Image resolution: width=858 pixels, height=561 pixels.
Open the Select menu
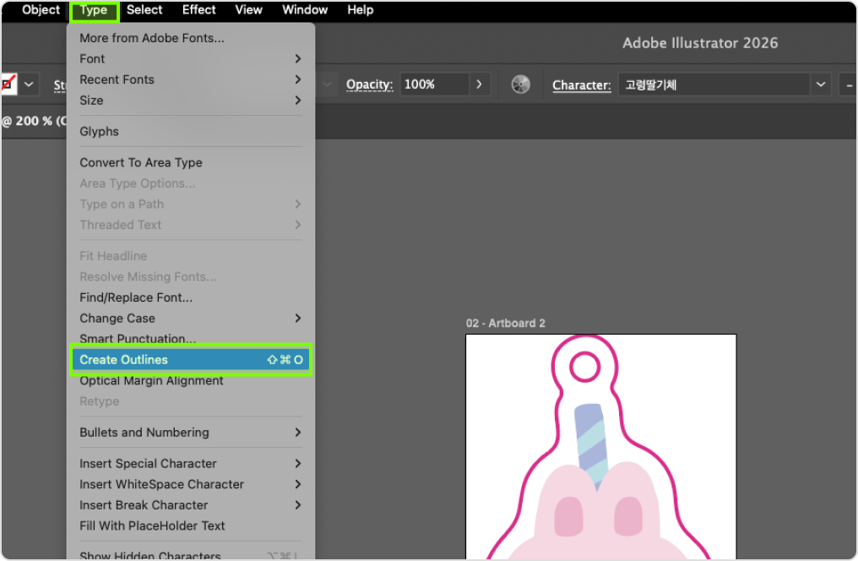point(144,10)
